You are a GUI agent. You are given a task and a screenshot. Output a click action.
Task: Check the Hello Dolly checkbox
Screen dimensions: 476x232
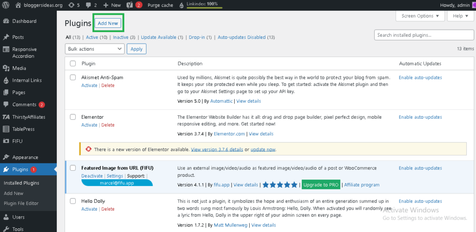(x=73, y=201)
